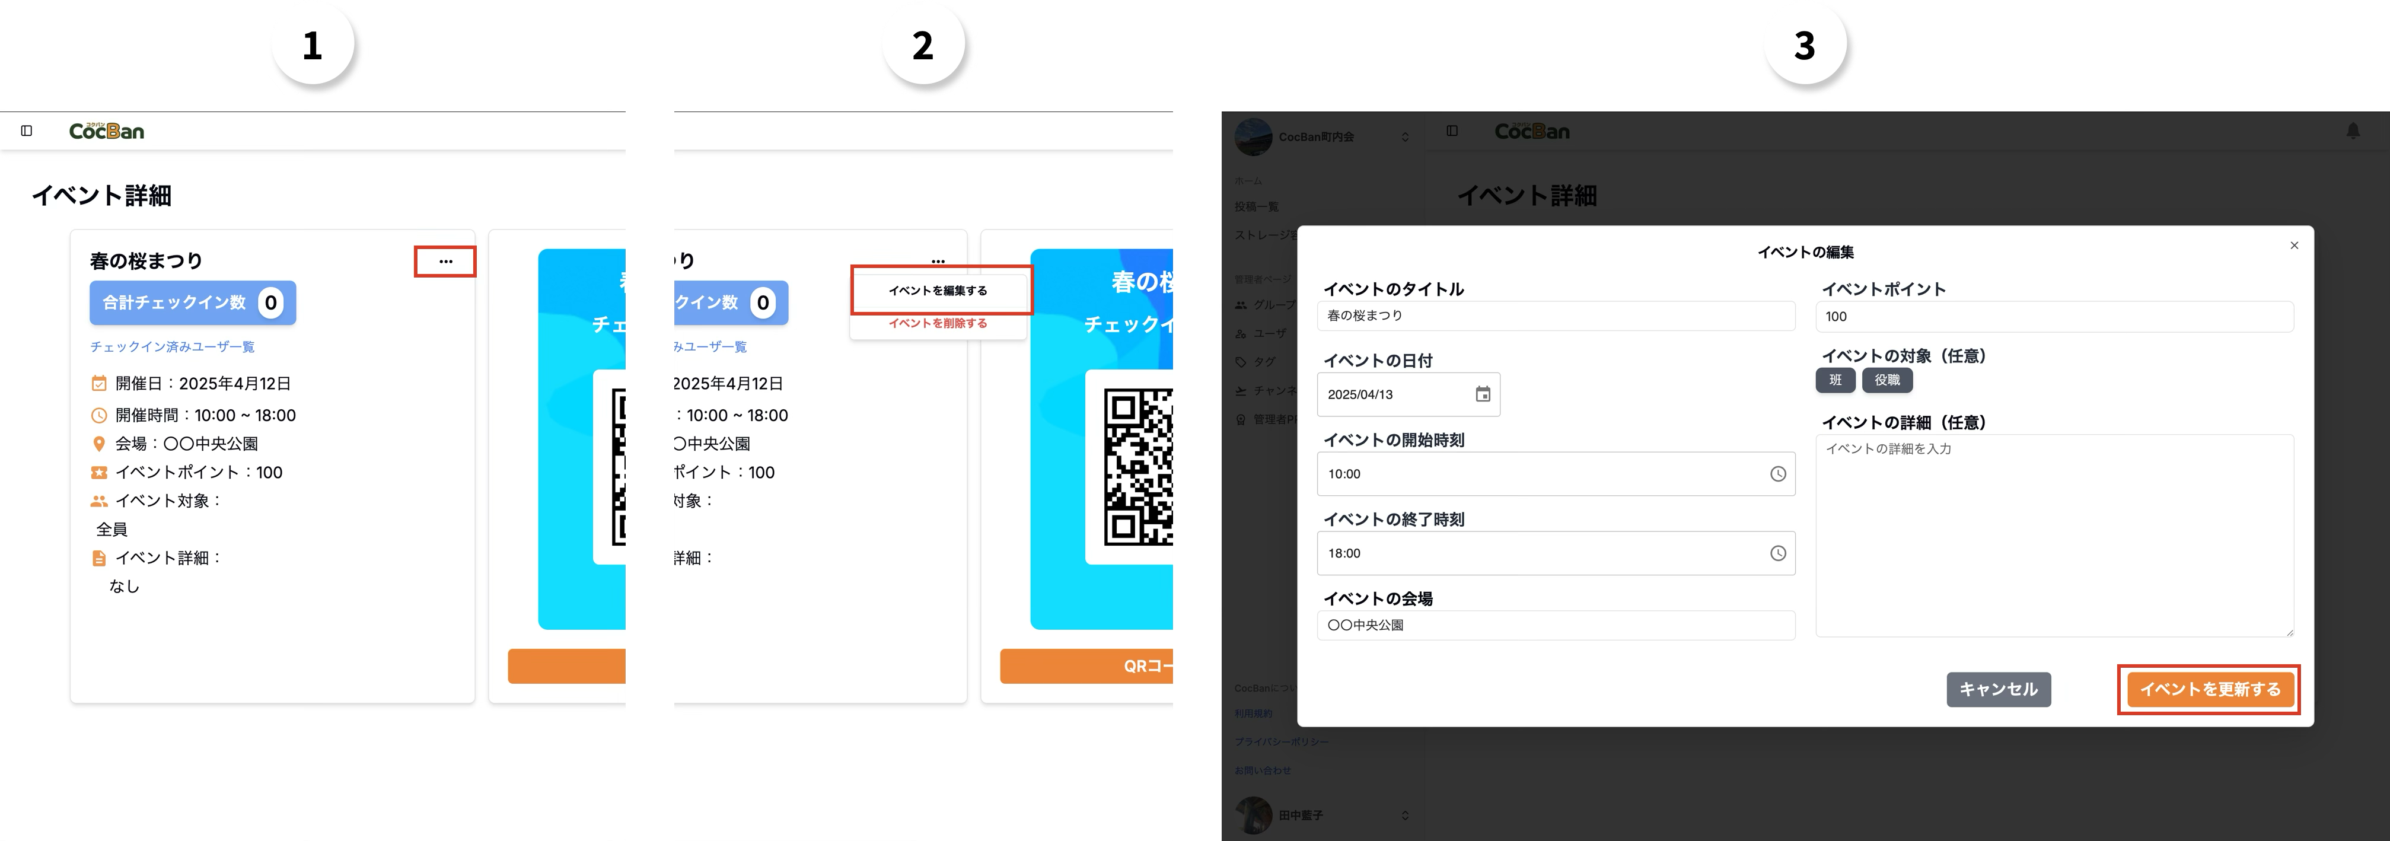Open the お問い合わせ link in the sidebar
This screenshot has width=2390, height=841.
[1263, 770]
